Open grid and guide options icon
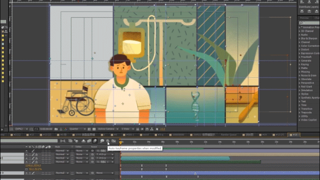This screenshot has height=180, width=320. tap(31, 129)
